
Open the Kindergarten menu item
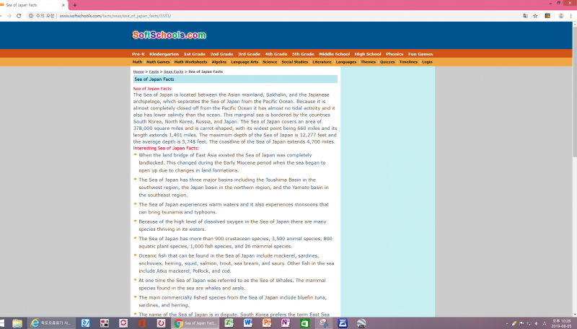pos(164,54)
